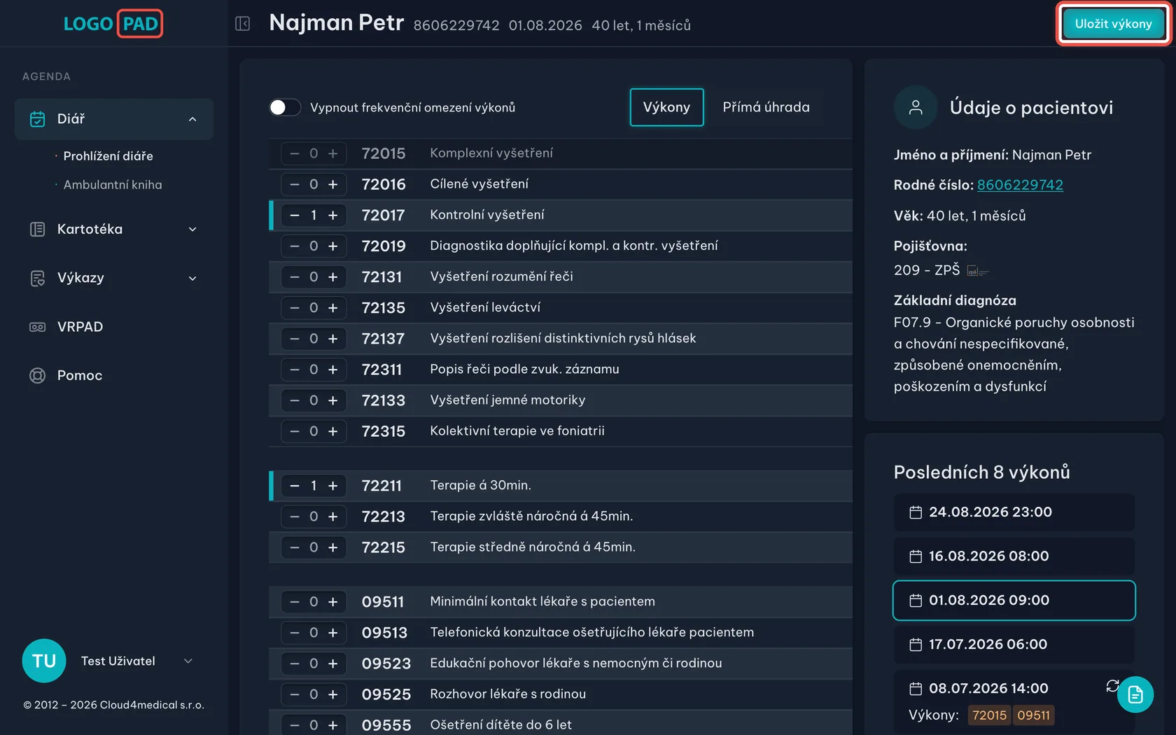The width and height of the screenshot is (1176, 735).
Task: Select the 17.07.2026 06:00 visit
Action: [x=1014, y=645]
